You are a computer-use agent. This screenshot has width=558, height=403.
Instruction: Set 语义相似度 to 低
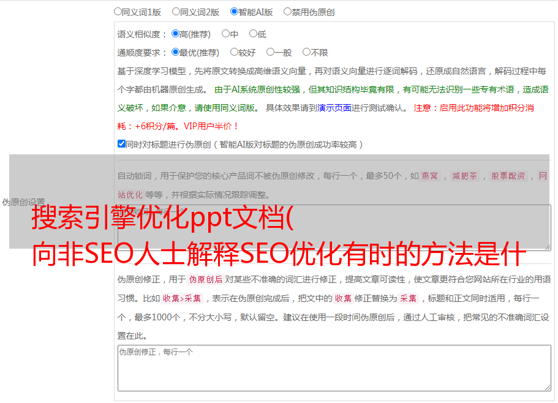(x=253, y=34)
